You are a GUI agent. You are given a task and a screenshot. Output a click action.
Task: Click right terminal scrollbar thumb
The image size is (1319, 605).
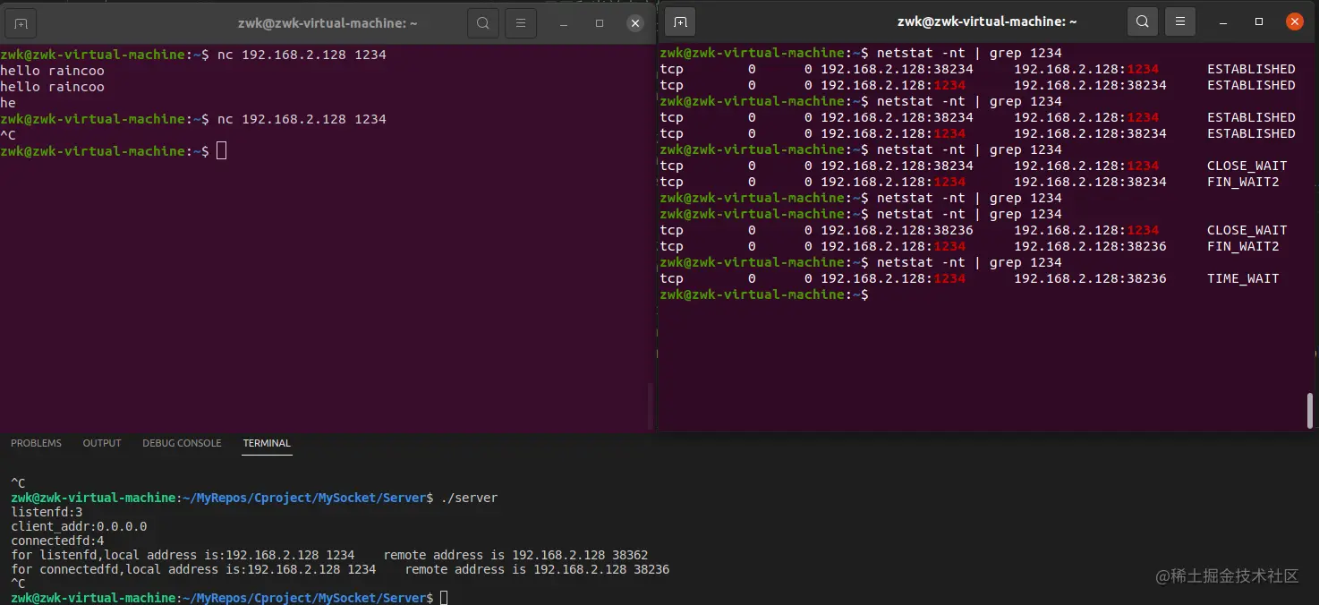[1308, 409]
